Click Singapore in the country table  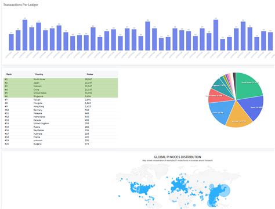[x=38, y=96]
